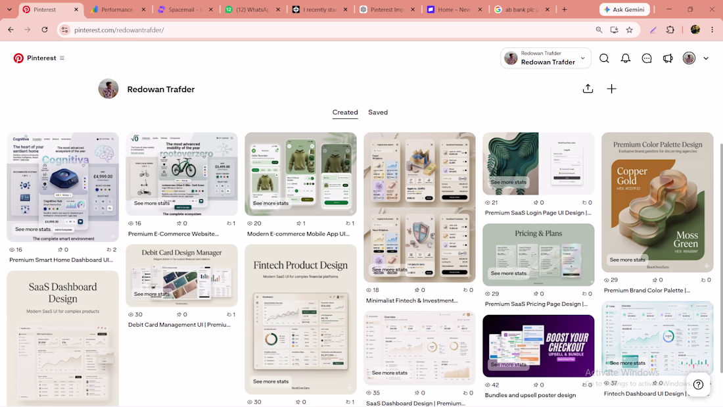This screenshot has height=407, width=723.
Task: Click the address bar URL field
Action: coord(332,30)
